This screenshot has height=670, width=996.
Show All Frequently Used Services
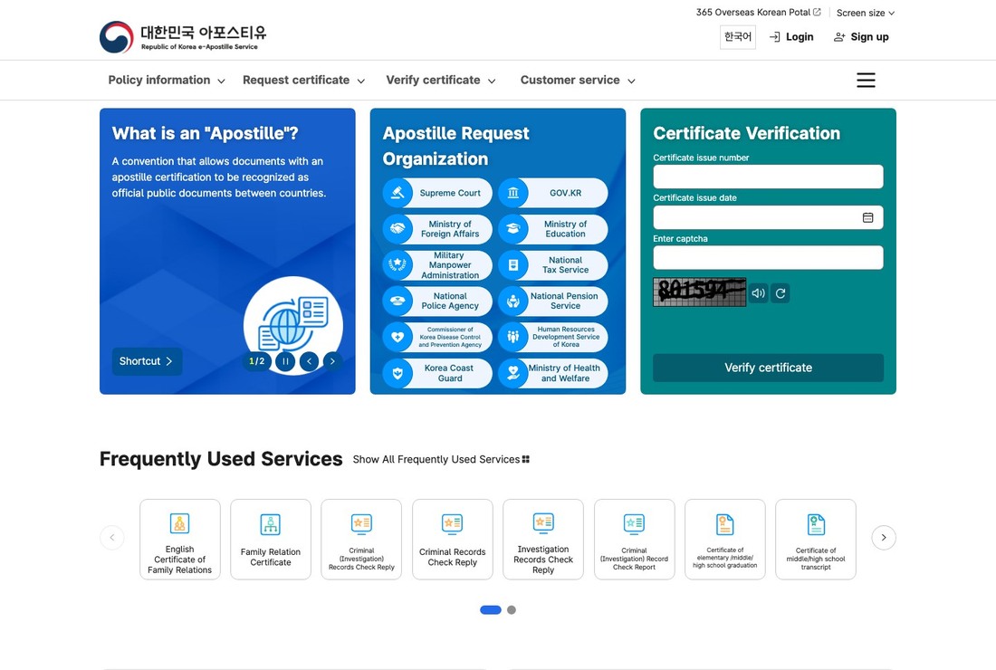[442, 459]
